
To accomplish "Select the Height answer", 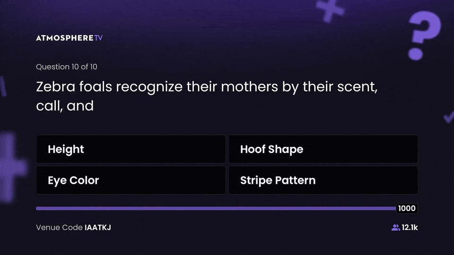I will tap(131, 149).
